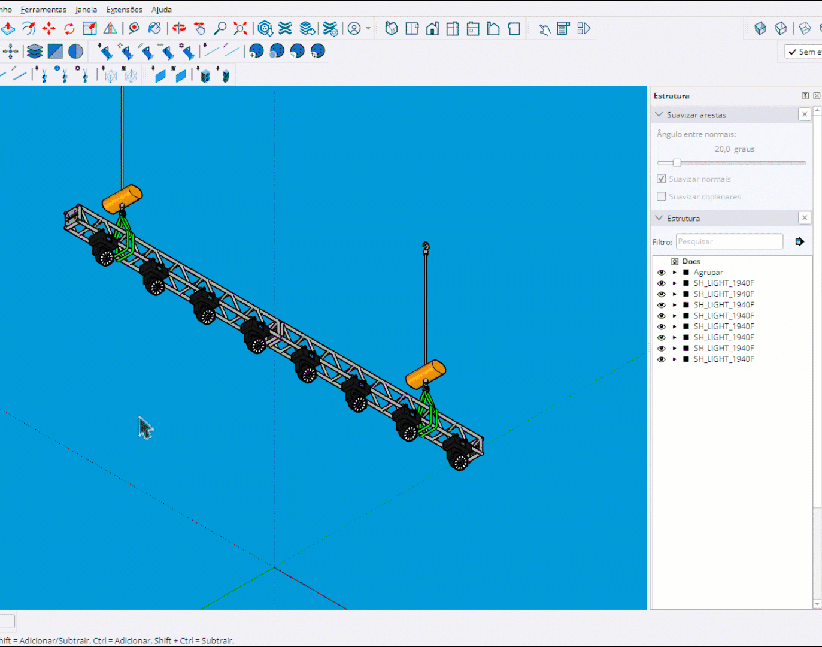Toggle the Suavizar normais checkbox

662,179
